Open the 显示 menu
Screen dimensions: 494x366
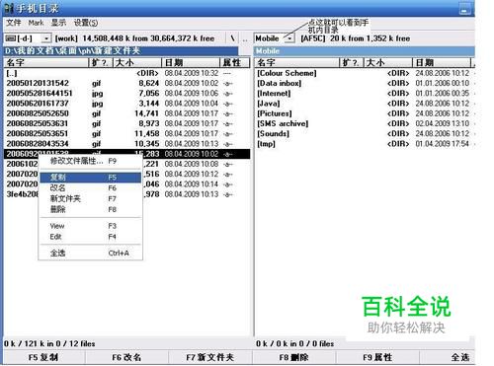click(x=58, y=23)
